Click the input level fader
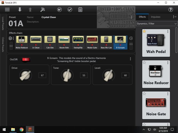 [x=11, y=46]
